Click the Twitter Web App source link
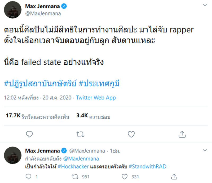212x183 pixels. pos(96,98)
